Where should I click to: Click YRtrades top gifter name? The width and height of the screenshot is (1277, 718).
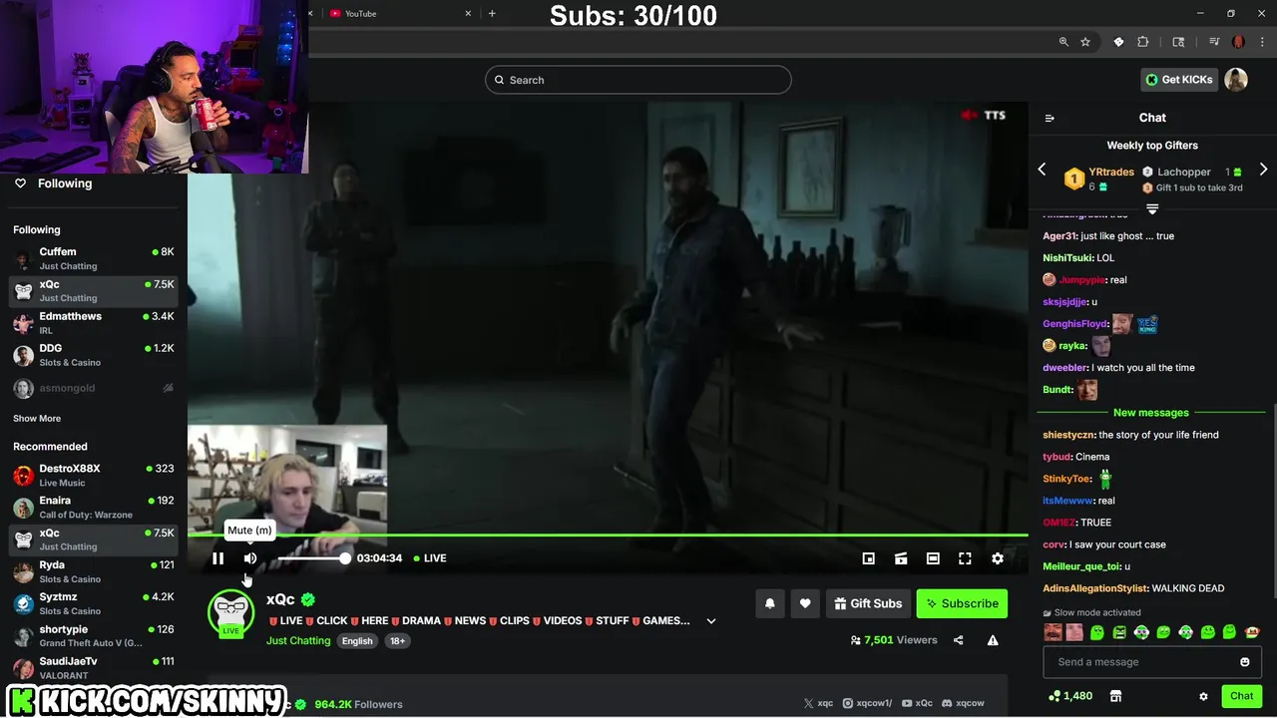tap(1111, 173)
